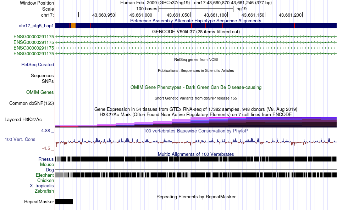Click the 43,661,200 ruler position

(x=290, y=15)
